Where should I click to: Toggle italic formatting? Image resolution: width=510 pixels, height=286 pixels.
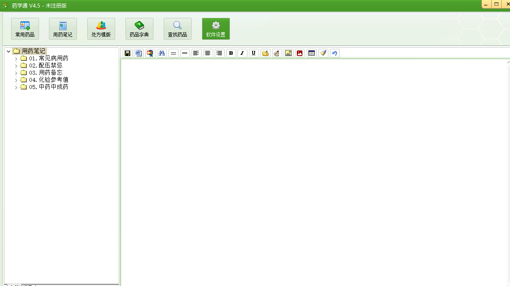point(242,53)
